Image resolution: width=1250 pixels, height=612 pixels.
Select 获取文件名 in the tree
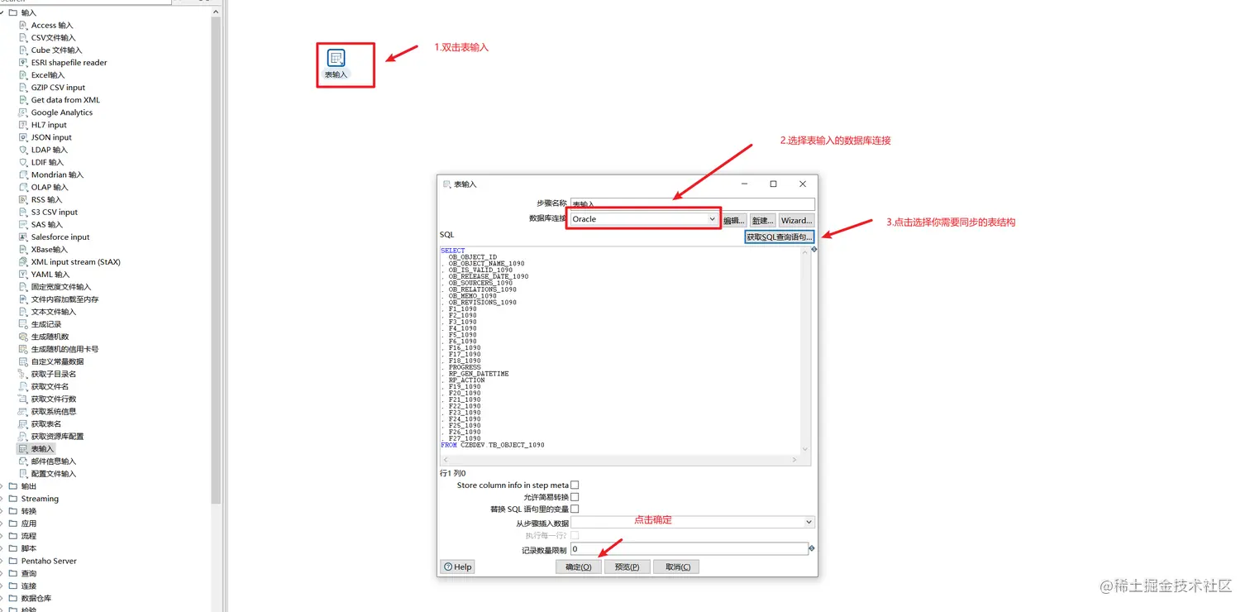(x=50, y=386)
